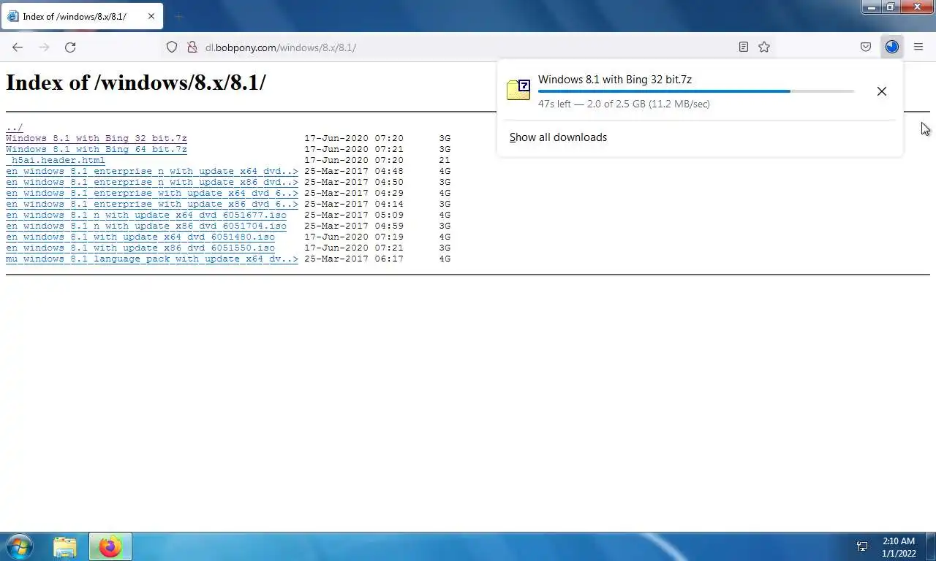Click the "Index of /windows/8.x/8.1/" page heading
The image size is (936, 561).
pos(136,83)
